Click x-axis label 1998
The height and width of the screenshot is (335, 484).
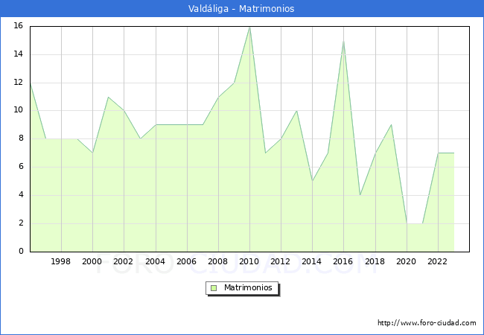pyautogui.click(x=61, y=261)
